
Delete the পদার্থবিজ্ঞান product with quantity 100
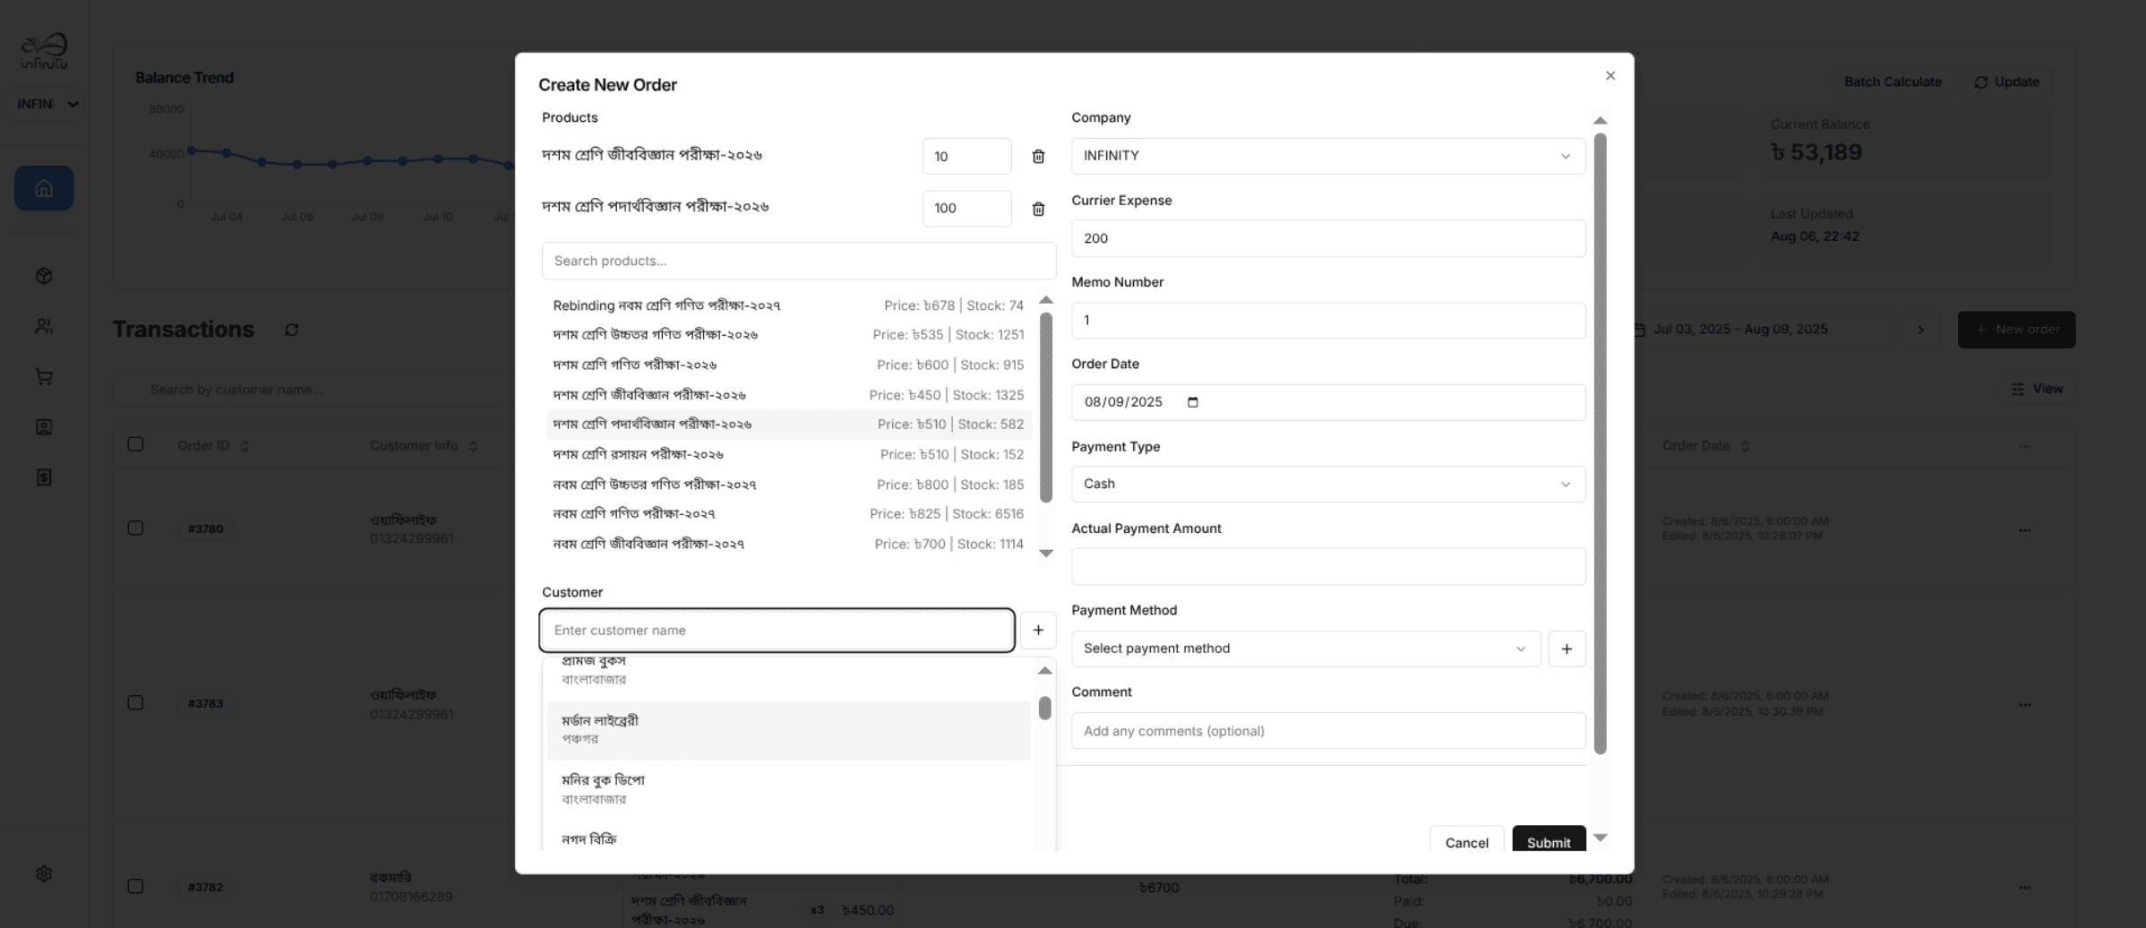(1038, 209)
